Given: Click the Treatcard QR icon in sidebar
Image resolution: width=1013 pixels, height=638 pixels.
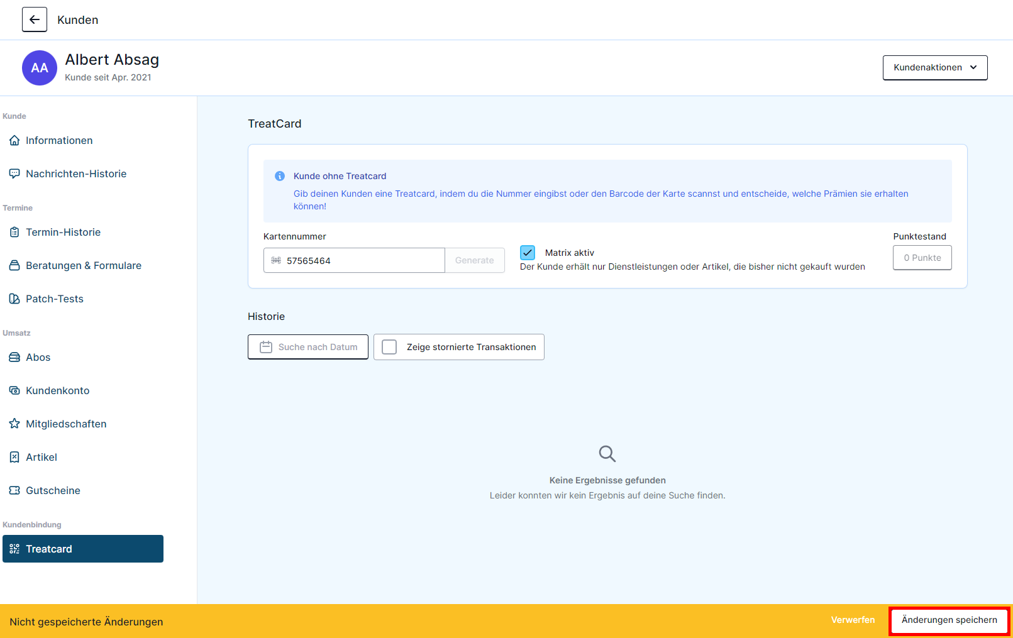Looking at the screenshot, I should (x=14, y=549).
